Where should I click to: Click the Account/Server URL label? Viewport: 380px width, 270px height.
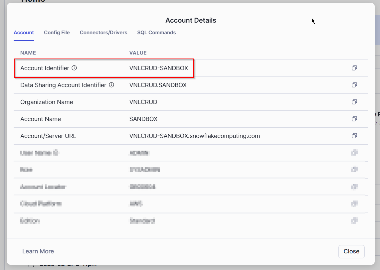48,136
